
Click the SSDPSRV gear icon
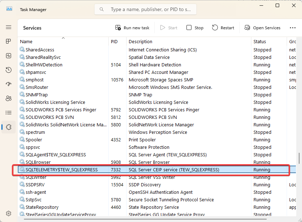[x=22, y=185]
